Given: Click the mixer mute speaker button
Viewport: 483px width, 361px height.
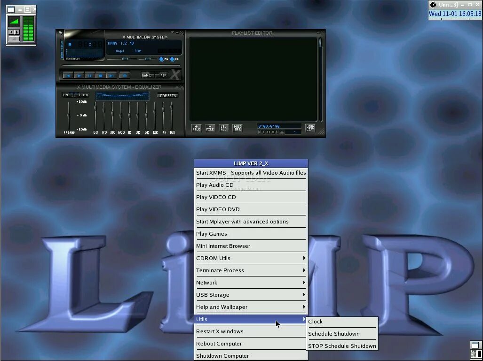Looking at the screenshot, I should 14,39.
